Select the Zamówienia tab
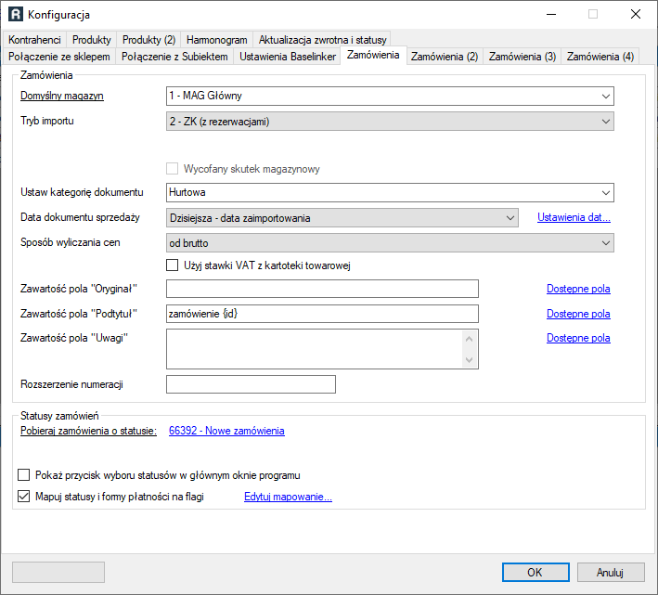Viewport: 658px width, 595px height. (x=373, y=55)
